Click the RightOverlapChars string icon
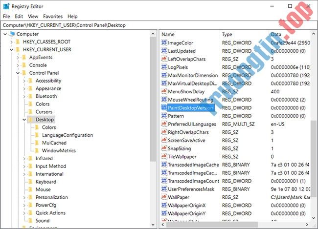This screenshot has height=229, width=318. [x=164, y=132]
